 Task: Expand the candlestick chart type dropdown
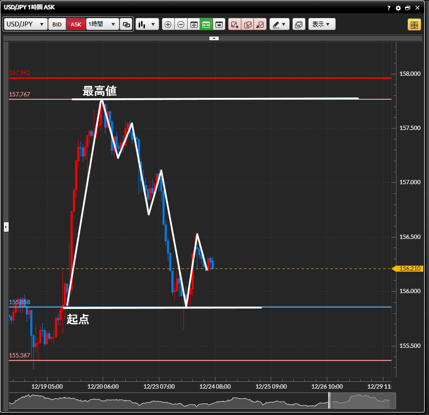147,24
